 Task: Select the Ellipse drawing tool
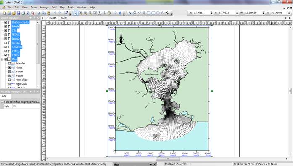tap(158, 13)
